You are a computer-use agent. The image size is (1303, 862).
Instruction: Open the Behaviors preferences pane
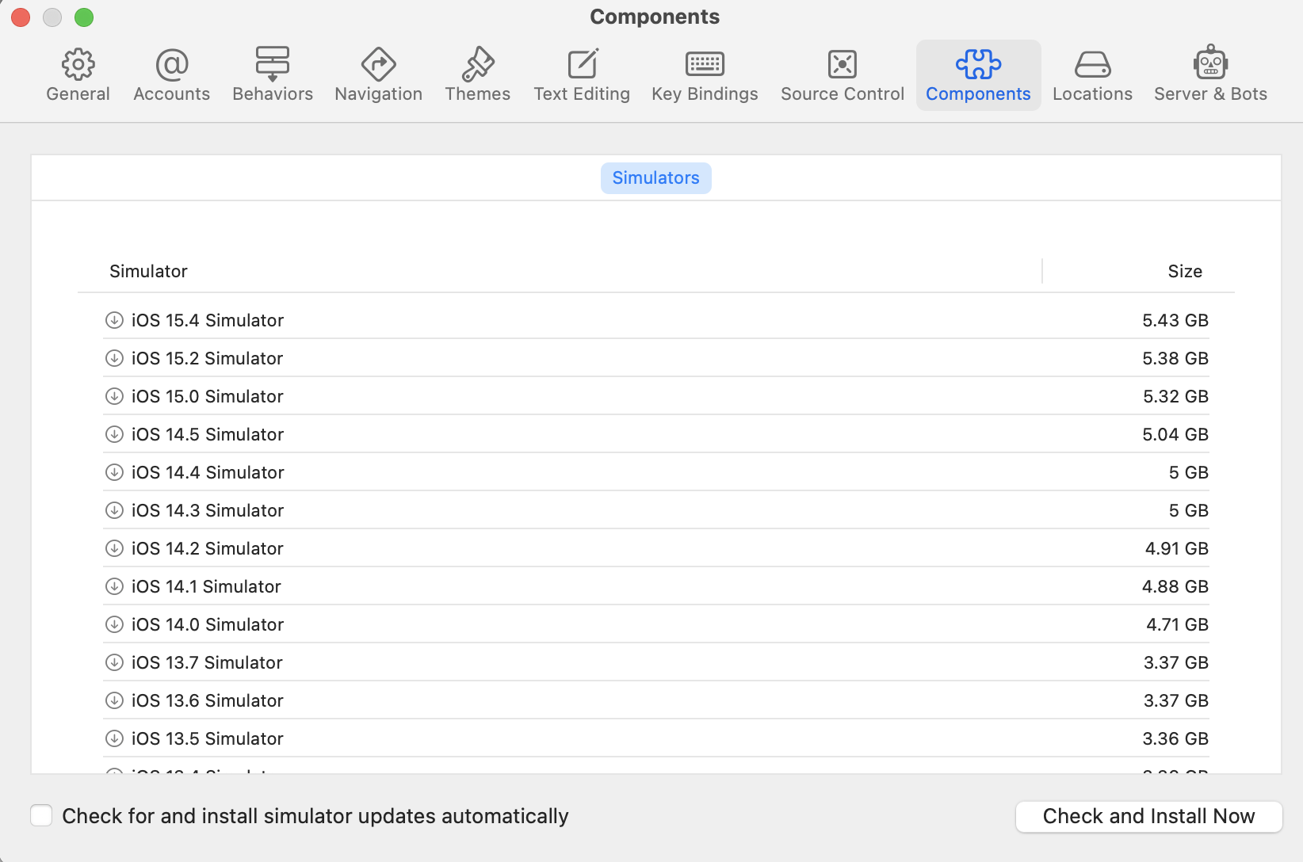(x=273, y=76)
